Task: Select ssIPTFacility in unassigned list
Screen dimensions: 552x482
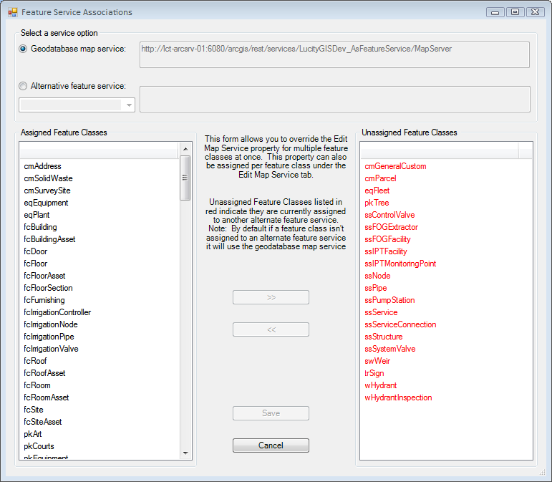Action: [386, 251]
